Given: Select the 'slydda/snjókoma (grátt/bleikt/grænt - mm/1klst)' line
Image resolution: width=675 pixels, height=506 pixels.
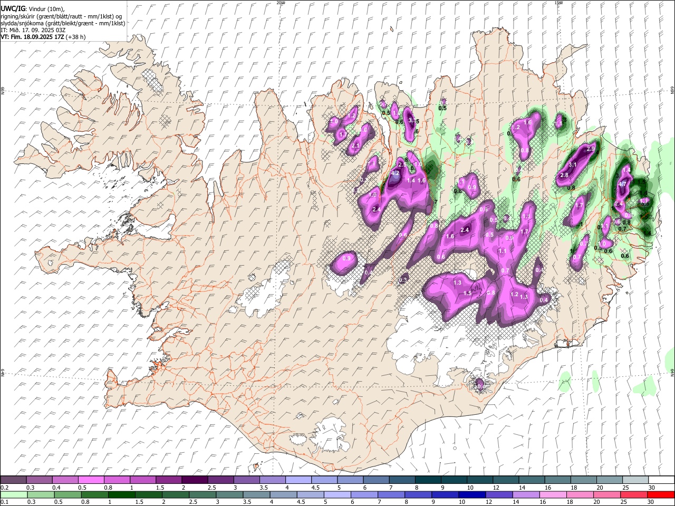Looking at the screenshot, I should click(x=63, y=23).
